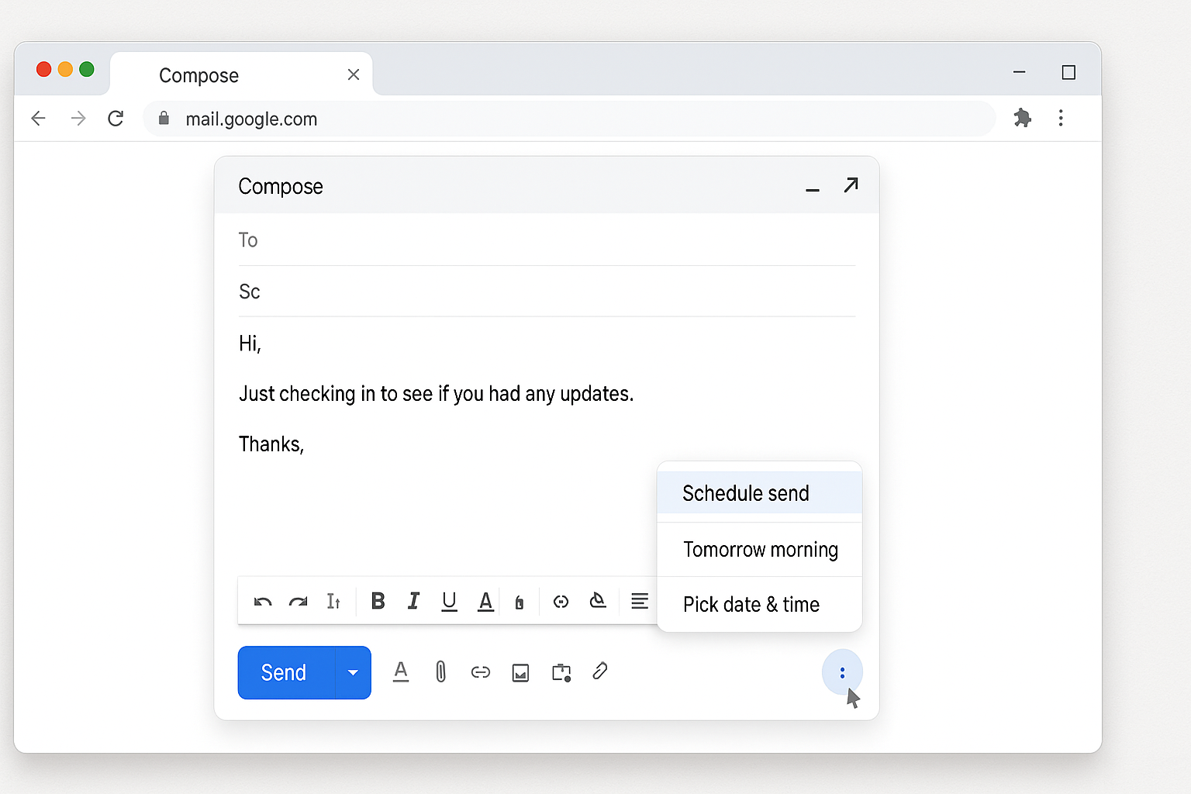1191x794 pixels.
Task: Open the browser three-dot menu
Action: coord(1061,118)
